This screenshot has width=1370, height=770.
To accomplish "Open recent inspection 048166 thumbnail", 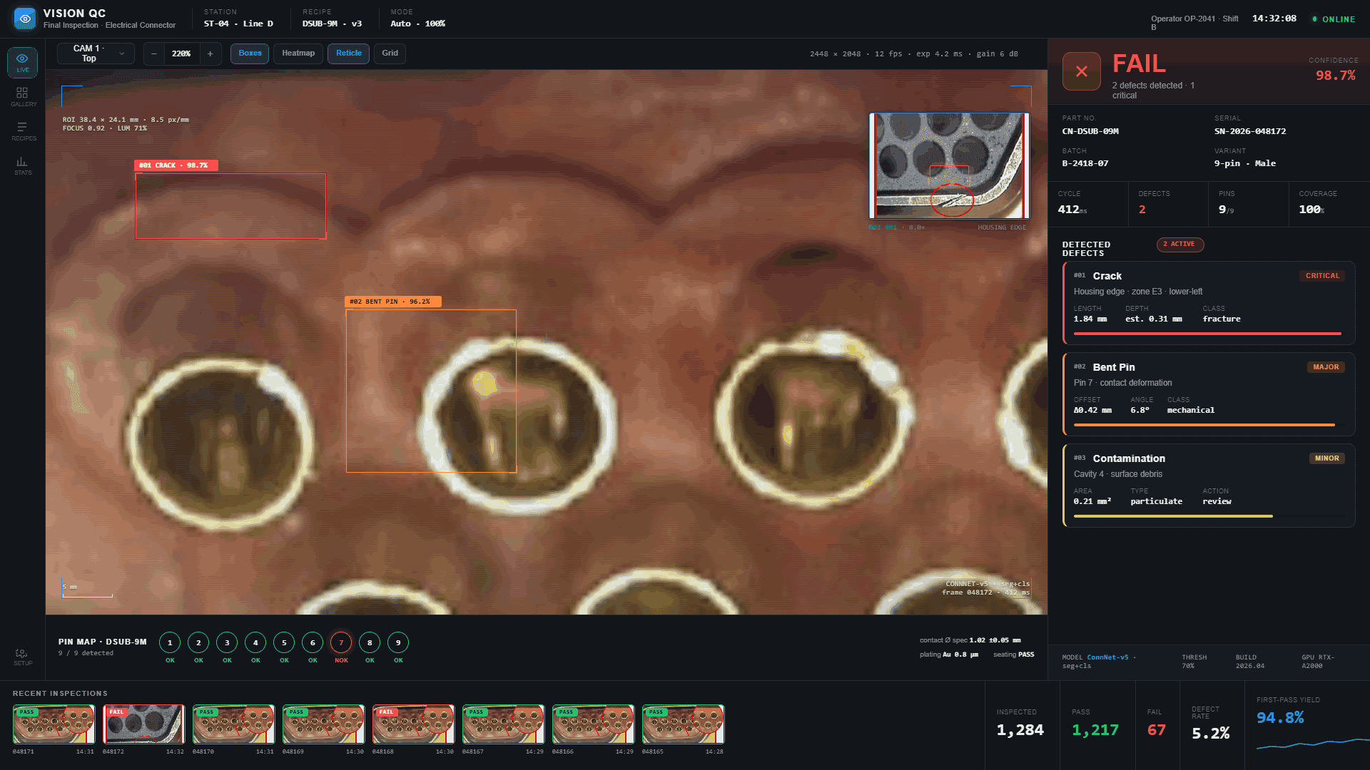I will coord(593,724).
